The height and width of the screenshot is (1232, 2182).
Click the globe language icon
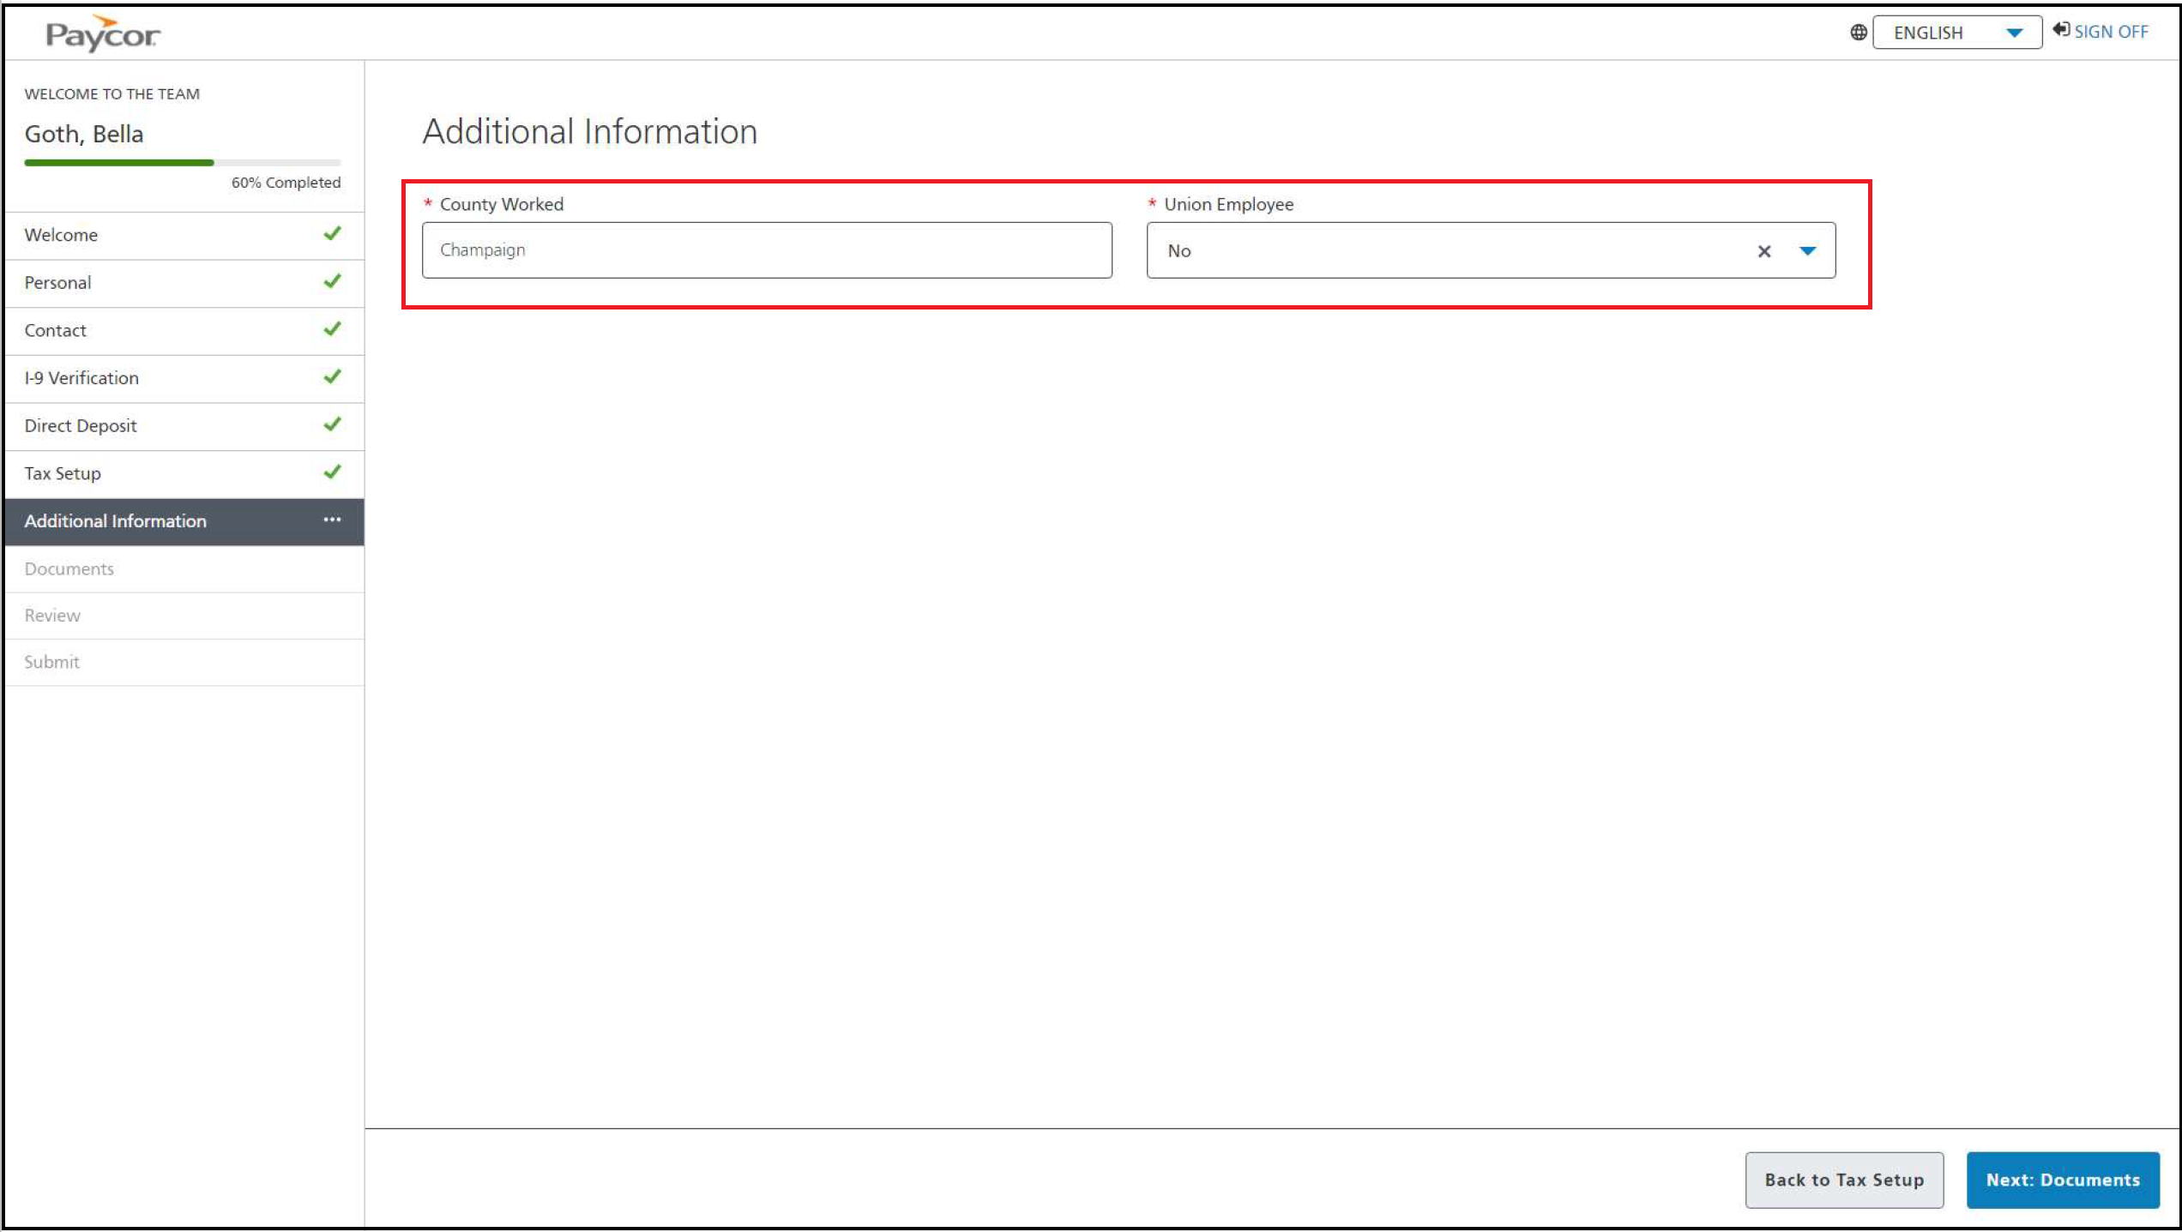[x=1858, y=33]
